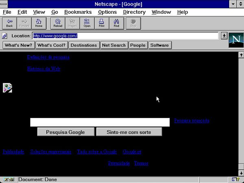Click the Stop loading button

[133, 23]
